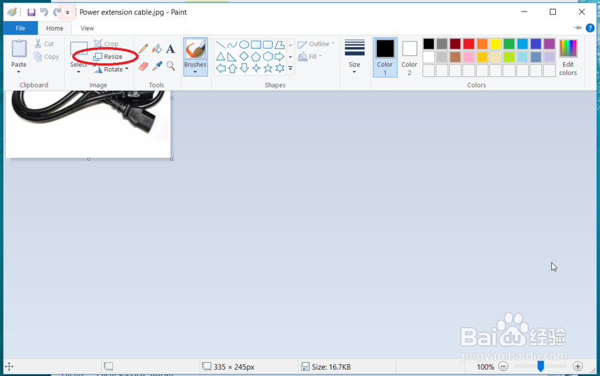Pick the pink color swatch
Image resolution: width=600 pixels, height=376 pixels.
click(469, 57)
